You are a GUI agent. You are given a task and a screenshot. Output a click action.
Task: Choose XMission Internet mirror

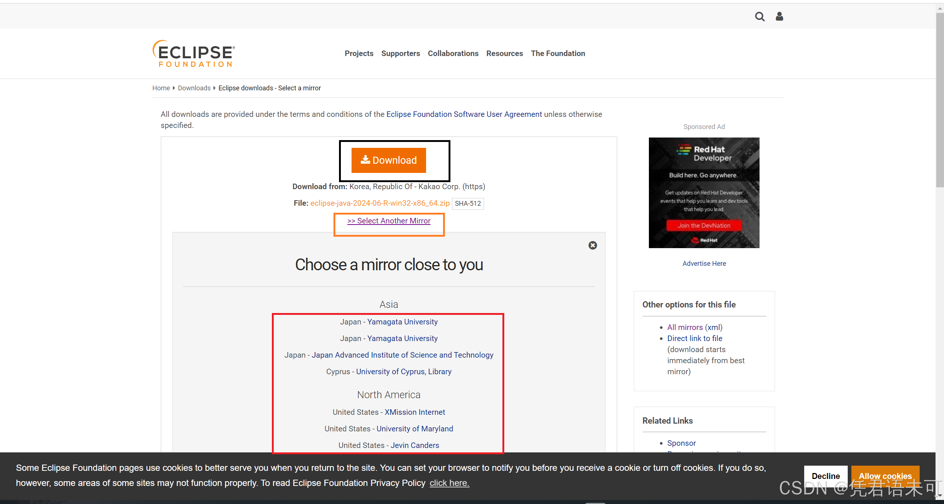(x=415, y=412)
